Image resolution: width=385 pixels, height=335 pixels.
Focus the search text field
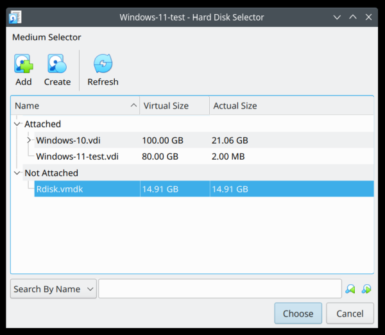(x=219, y=289)
